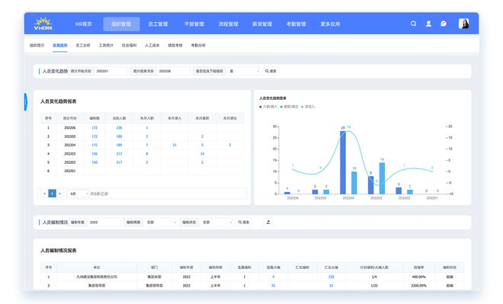Click the tall bar labeled 28
The height and width of the screenshot is (304, 503).
(x=343, y=162)
